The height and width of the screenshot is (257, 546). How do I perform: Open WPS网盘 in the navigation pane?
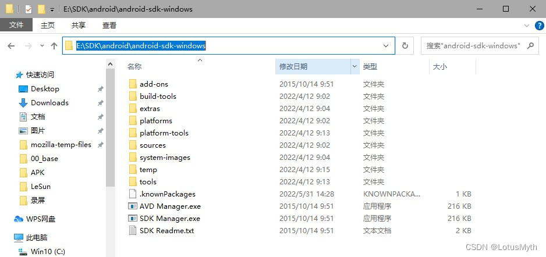40,219
